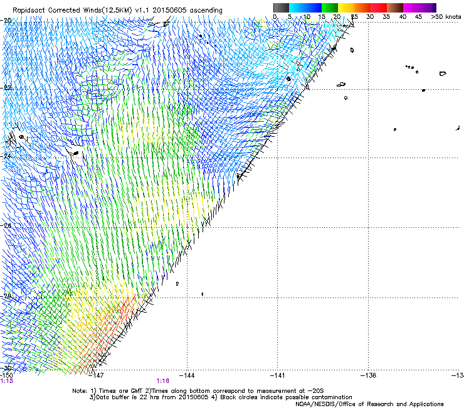This screenshot has width=464, height=408.
Task: Click the 'Times are GMT' note line
Action: coord(198,391)
